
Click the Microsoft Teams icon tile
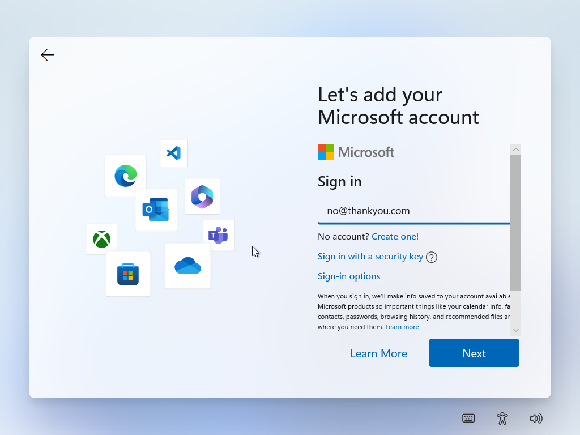pos(219,235)
